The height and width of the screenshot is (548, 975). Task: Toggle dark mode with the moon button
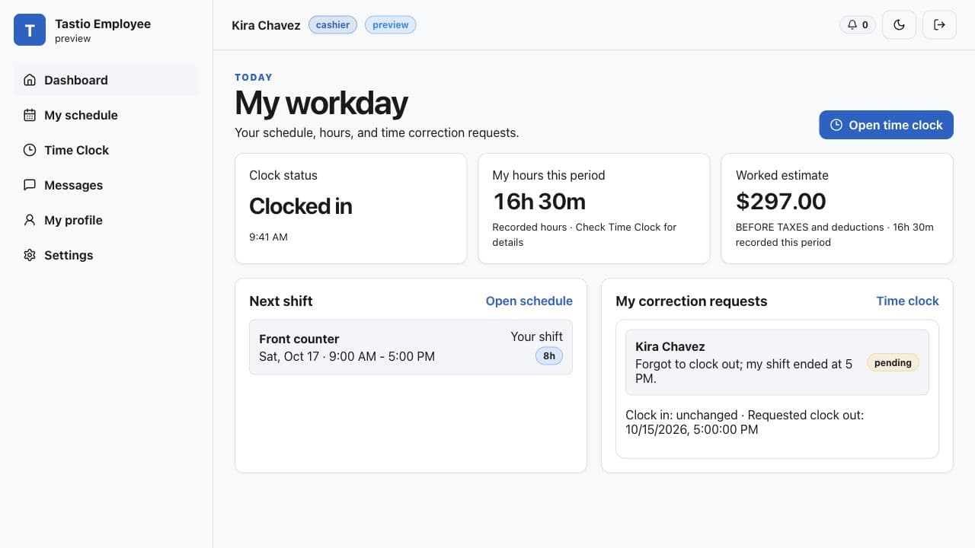click(x=899, y=25)
